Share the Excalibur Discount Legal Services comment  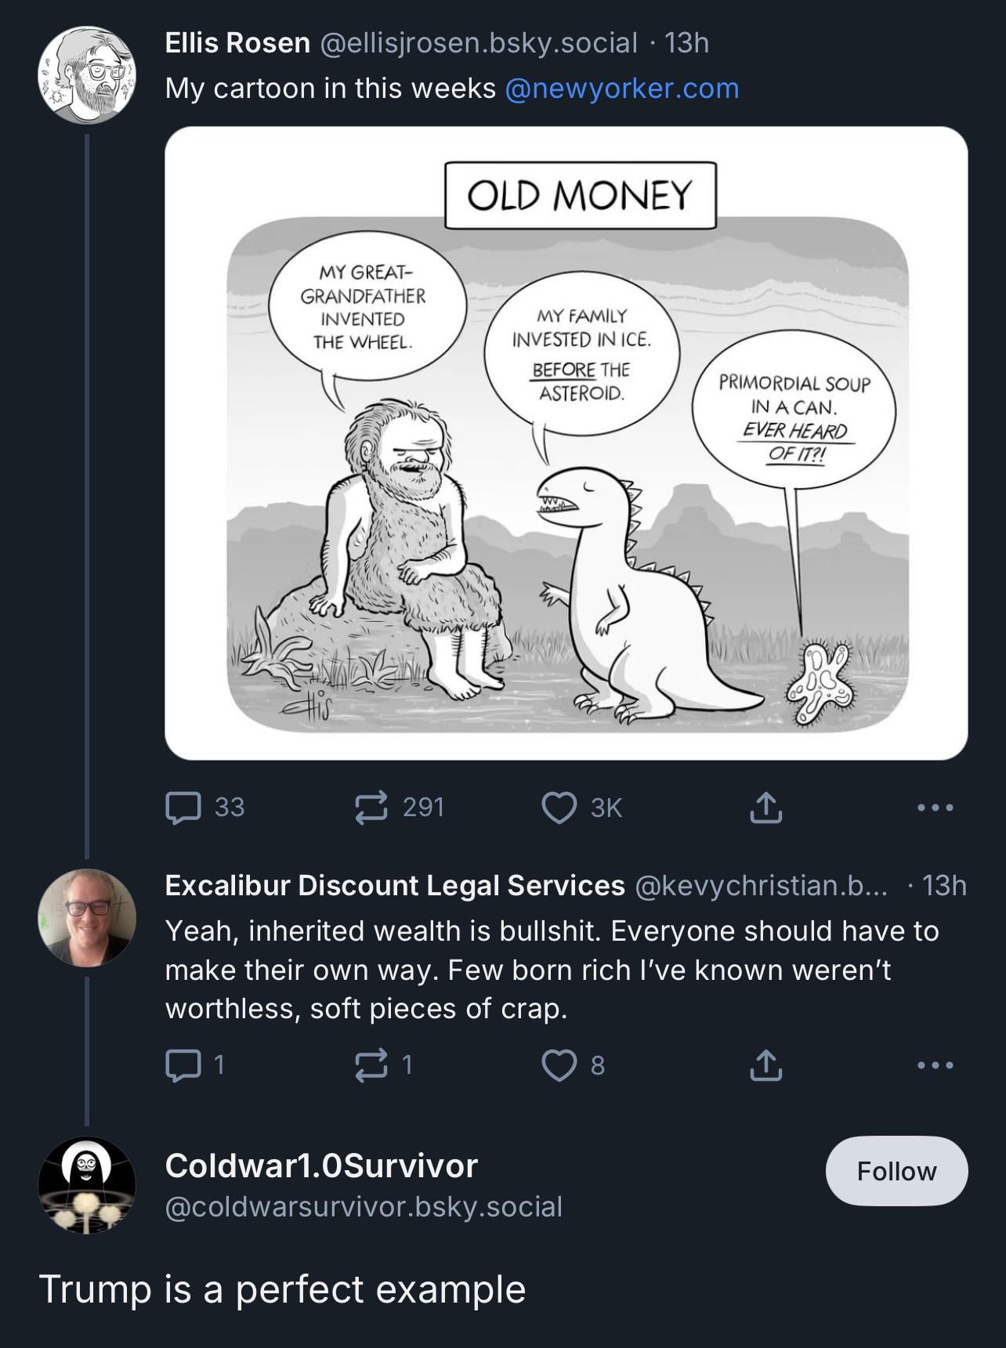coord(765,1065)
